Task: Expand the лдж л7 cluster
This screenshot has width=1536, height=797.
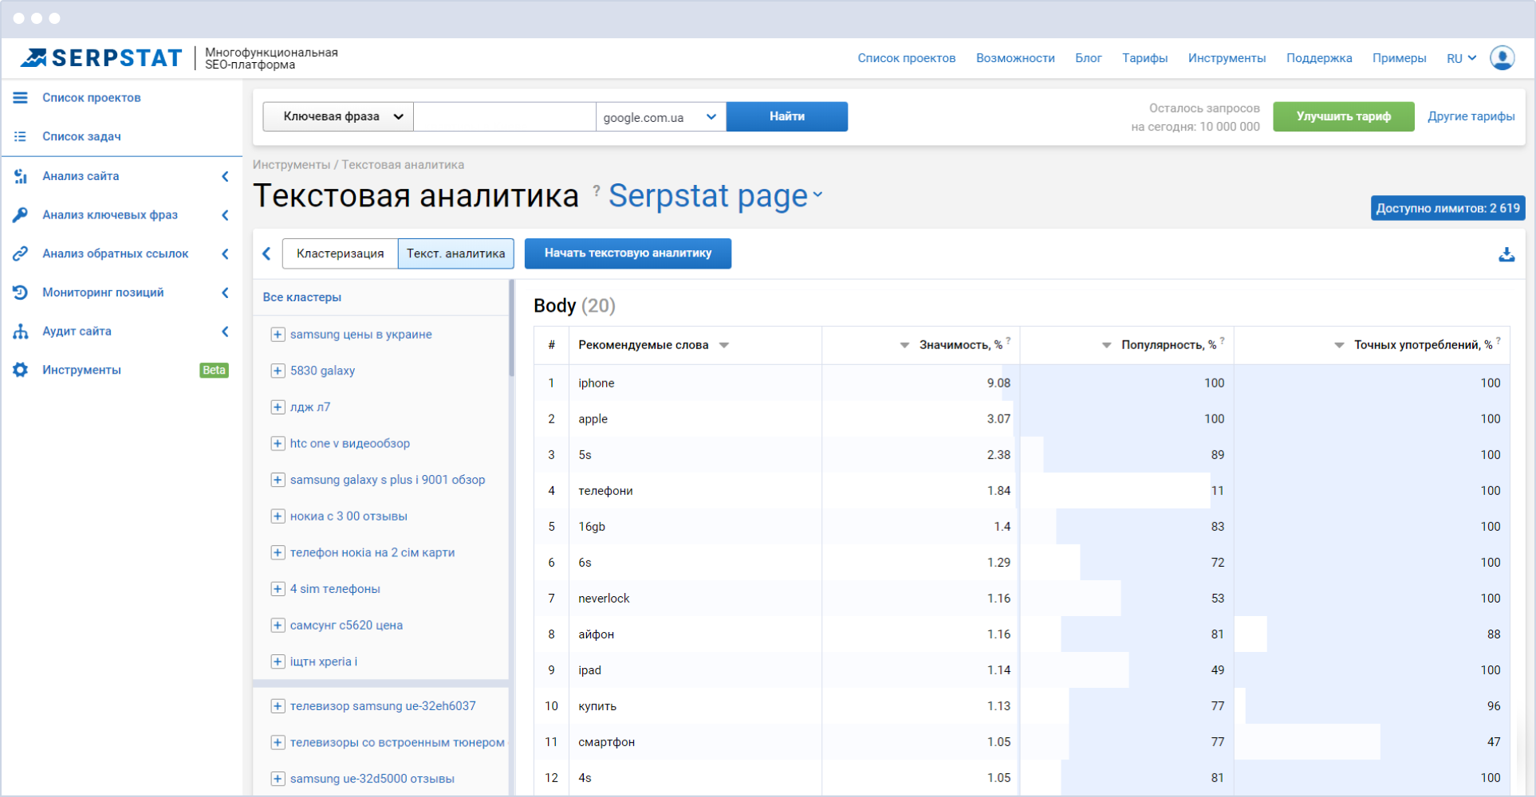Action: click(x=278, y=407)
